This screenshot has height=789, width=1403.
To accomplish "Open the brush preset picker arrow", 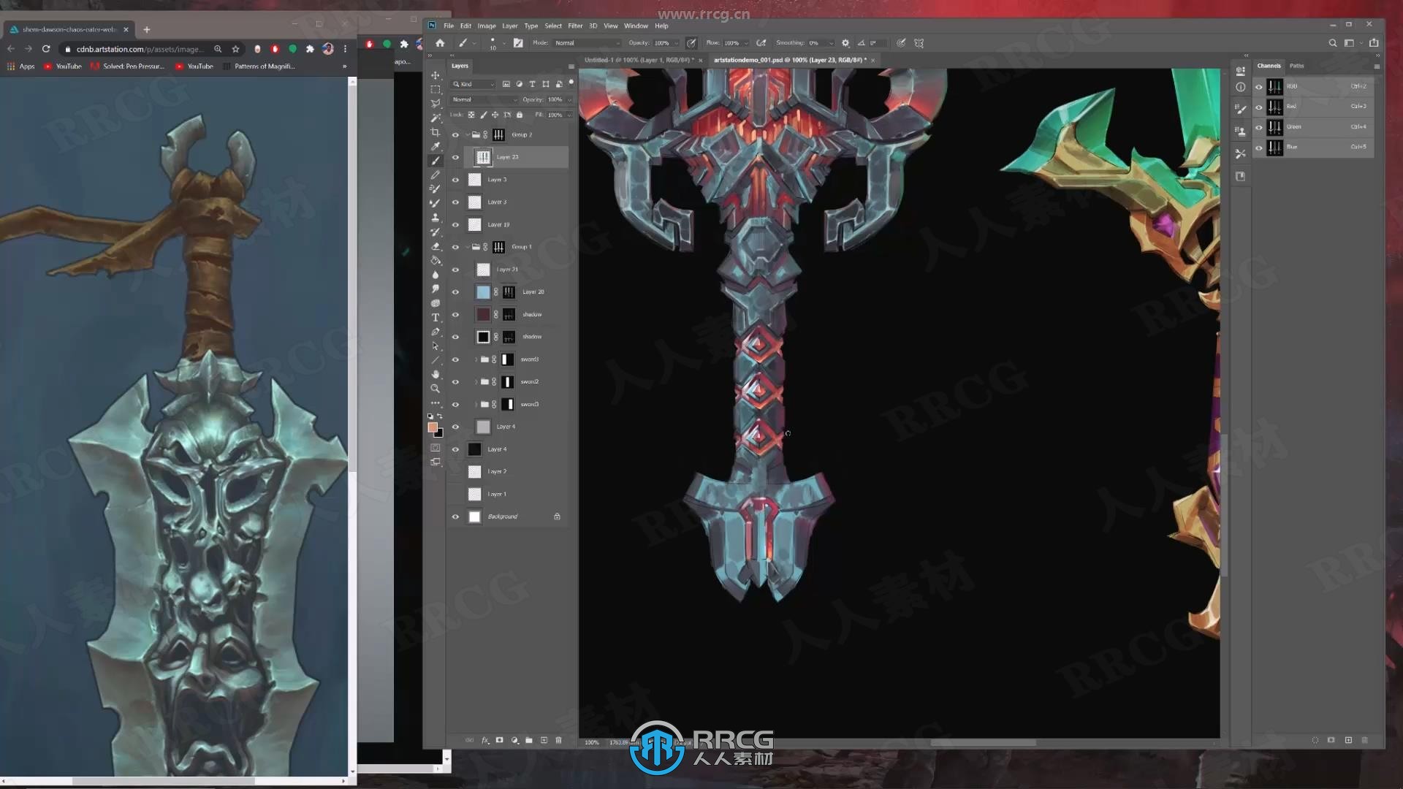I will tap(503, 43).
